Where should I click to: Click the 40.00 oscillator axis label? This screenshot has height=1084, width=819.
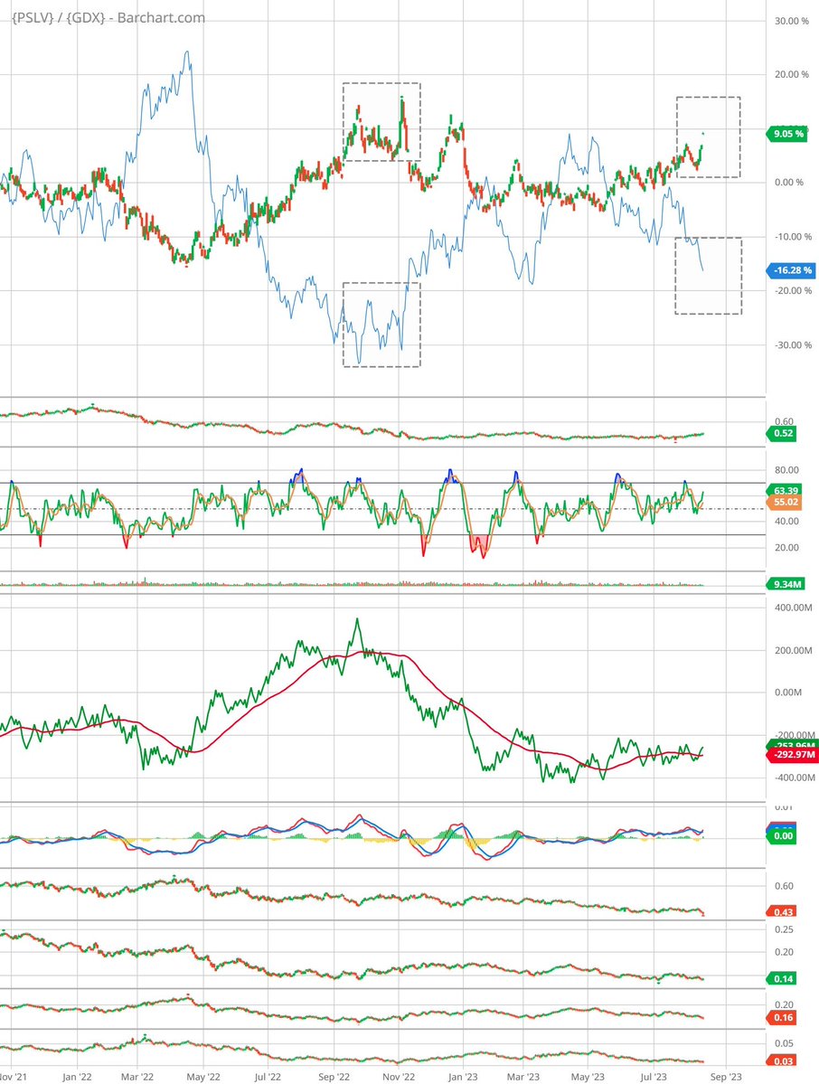point(786,522)
